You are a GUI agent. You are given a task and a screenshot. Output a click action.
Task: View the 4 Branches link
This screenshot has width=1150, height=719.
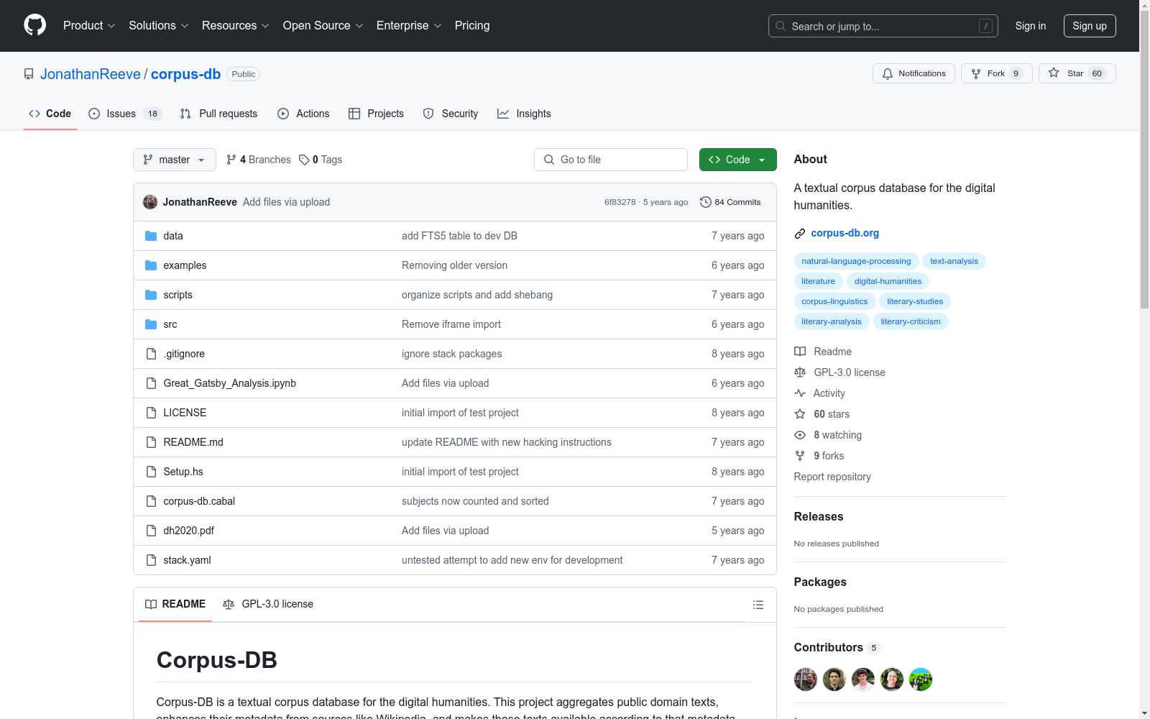(x=258, y=160)
